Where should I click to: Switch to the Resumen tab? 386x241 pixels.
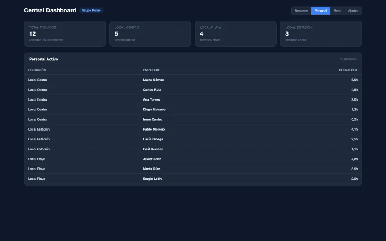click(x=301, y=11)
